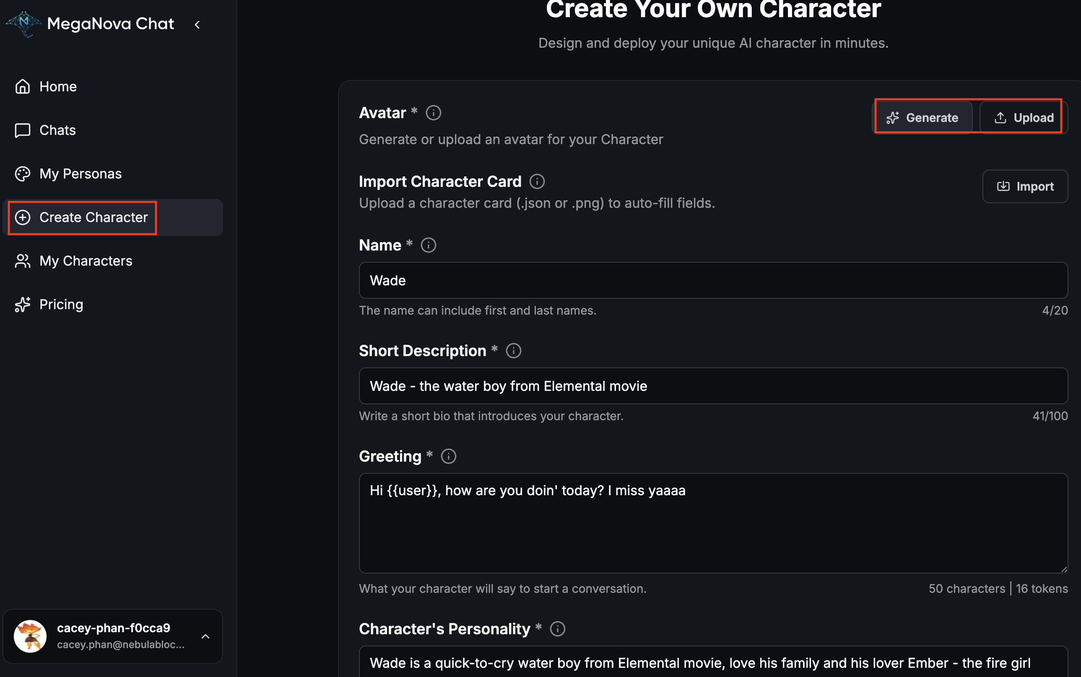Viewport: 1081px width, 677px height.
Task: Expand the account menu chevron
Action: pyautogui.click(x=205, y=636)
